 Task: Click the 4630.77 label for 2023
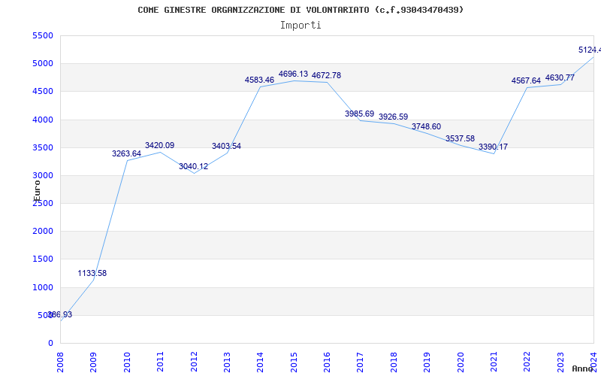(560, 78)
